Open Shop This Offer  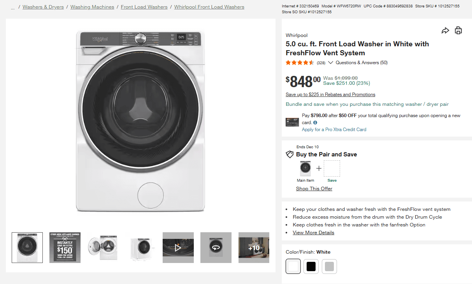[314, 188]
